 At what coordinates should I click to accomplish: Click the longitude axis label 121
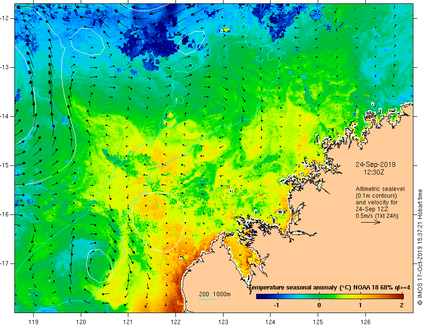[128, 322]
